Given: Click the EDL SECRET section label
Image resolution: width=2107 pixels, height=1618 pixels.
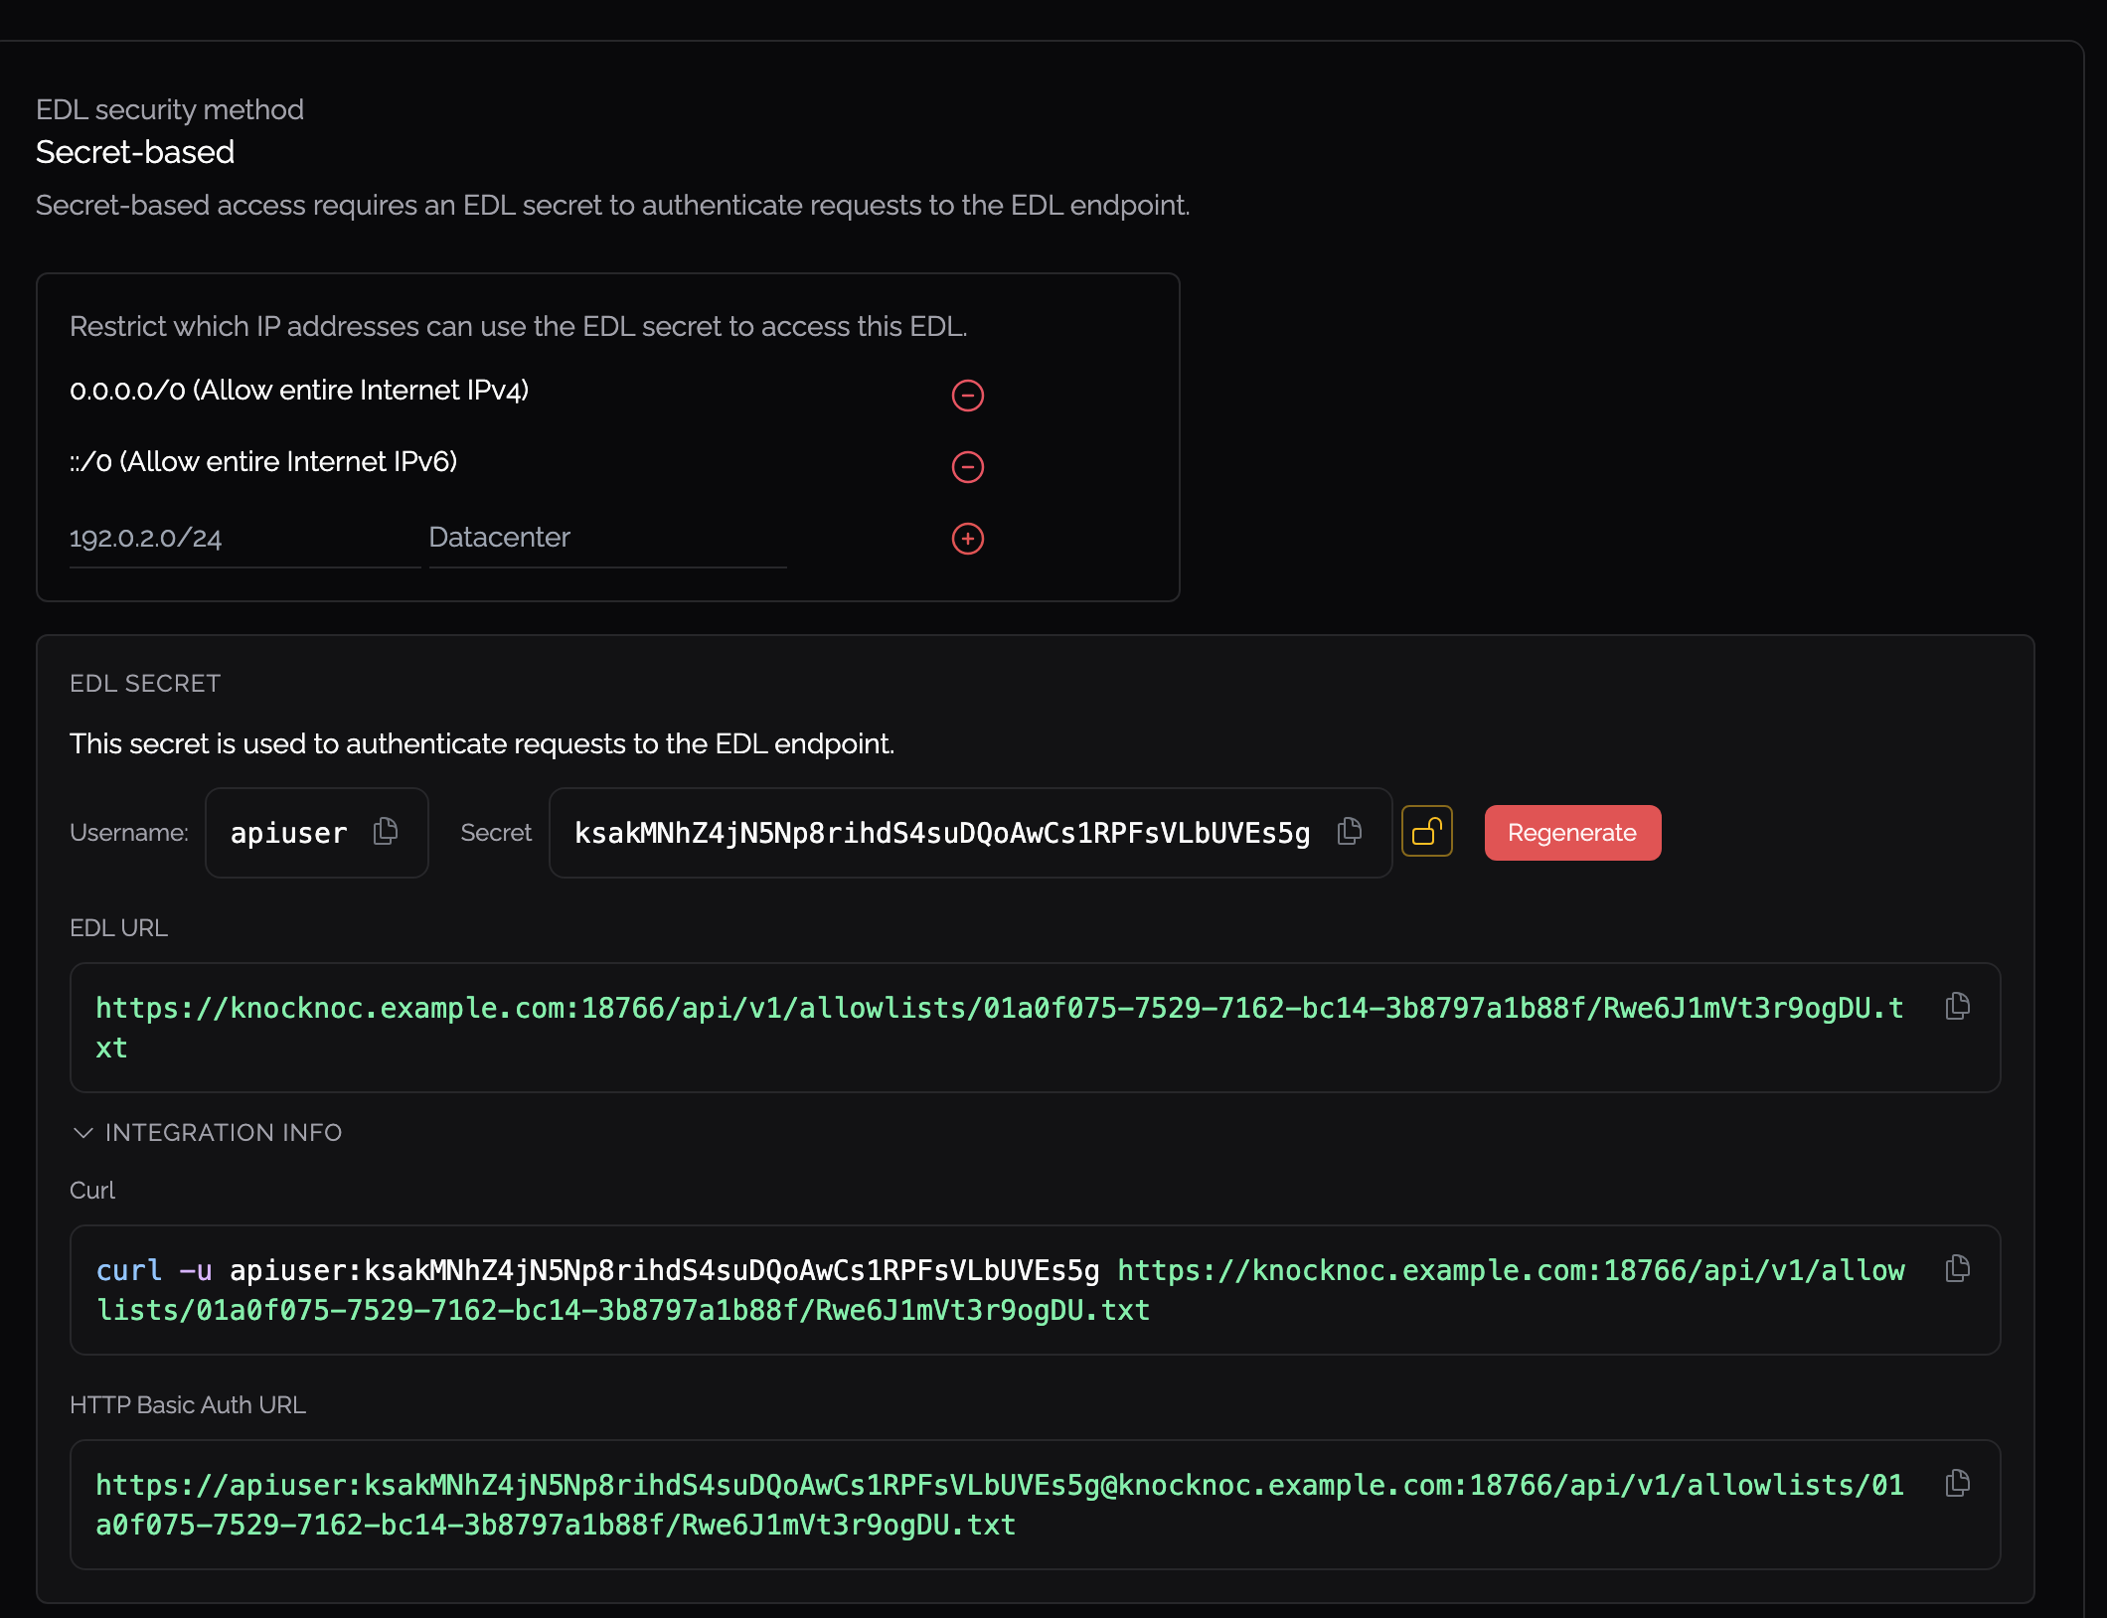Looking at the screenshot, I should coord(145,684).
